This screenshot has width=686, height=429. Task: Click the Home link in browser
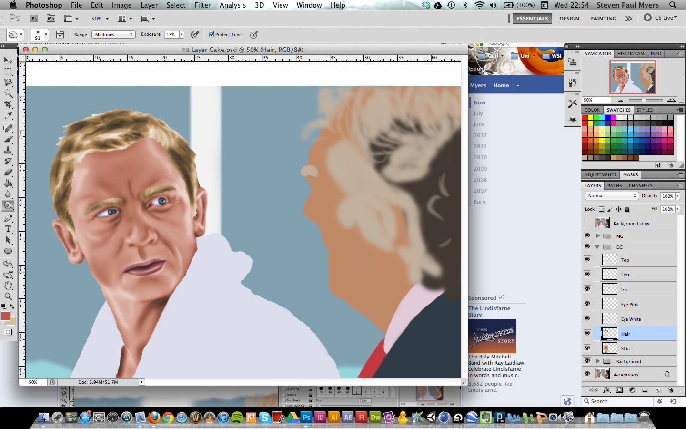[x=501, y=85]
